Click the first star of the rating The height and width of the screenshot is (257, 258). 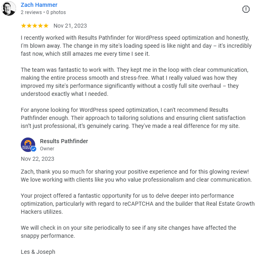point(24,26)
